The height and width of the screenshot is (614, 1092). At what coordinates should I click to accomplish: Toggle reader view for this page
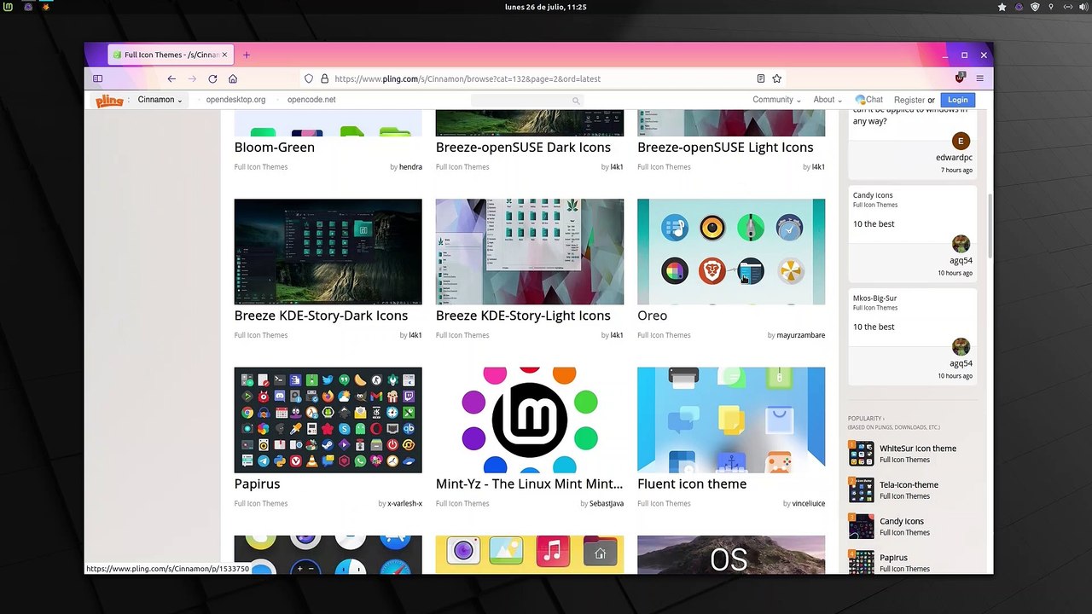click(761, 78)
